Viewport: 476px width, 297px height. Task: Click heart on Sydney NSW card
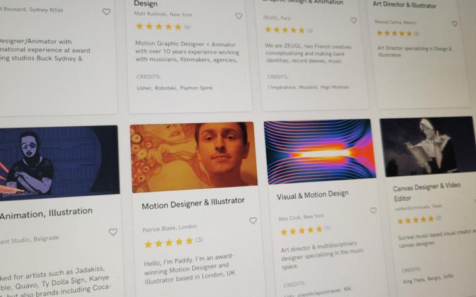[106, 11]
